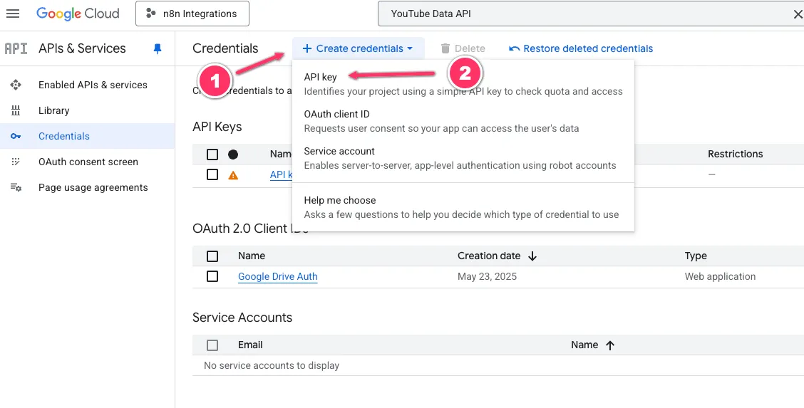Click the Credentials page title

pos(226,48)
